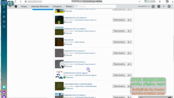Open start place link K & D Games's Place Number: 7
The image size is (174, 98).
pyautogui.click(x=85, y=53)
